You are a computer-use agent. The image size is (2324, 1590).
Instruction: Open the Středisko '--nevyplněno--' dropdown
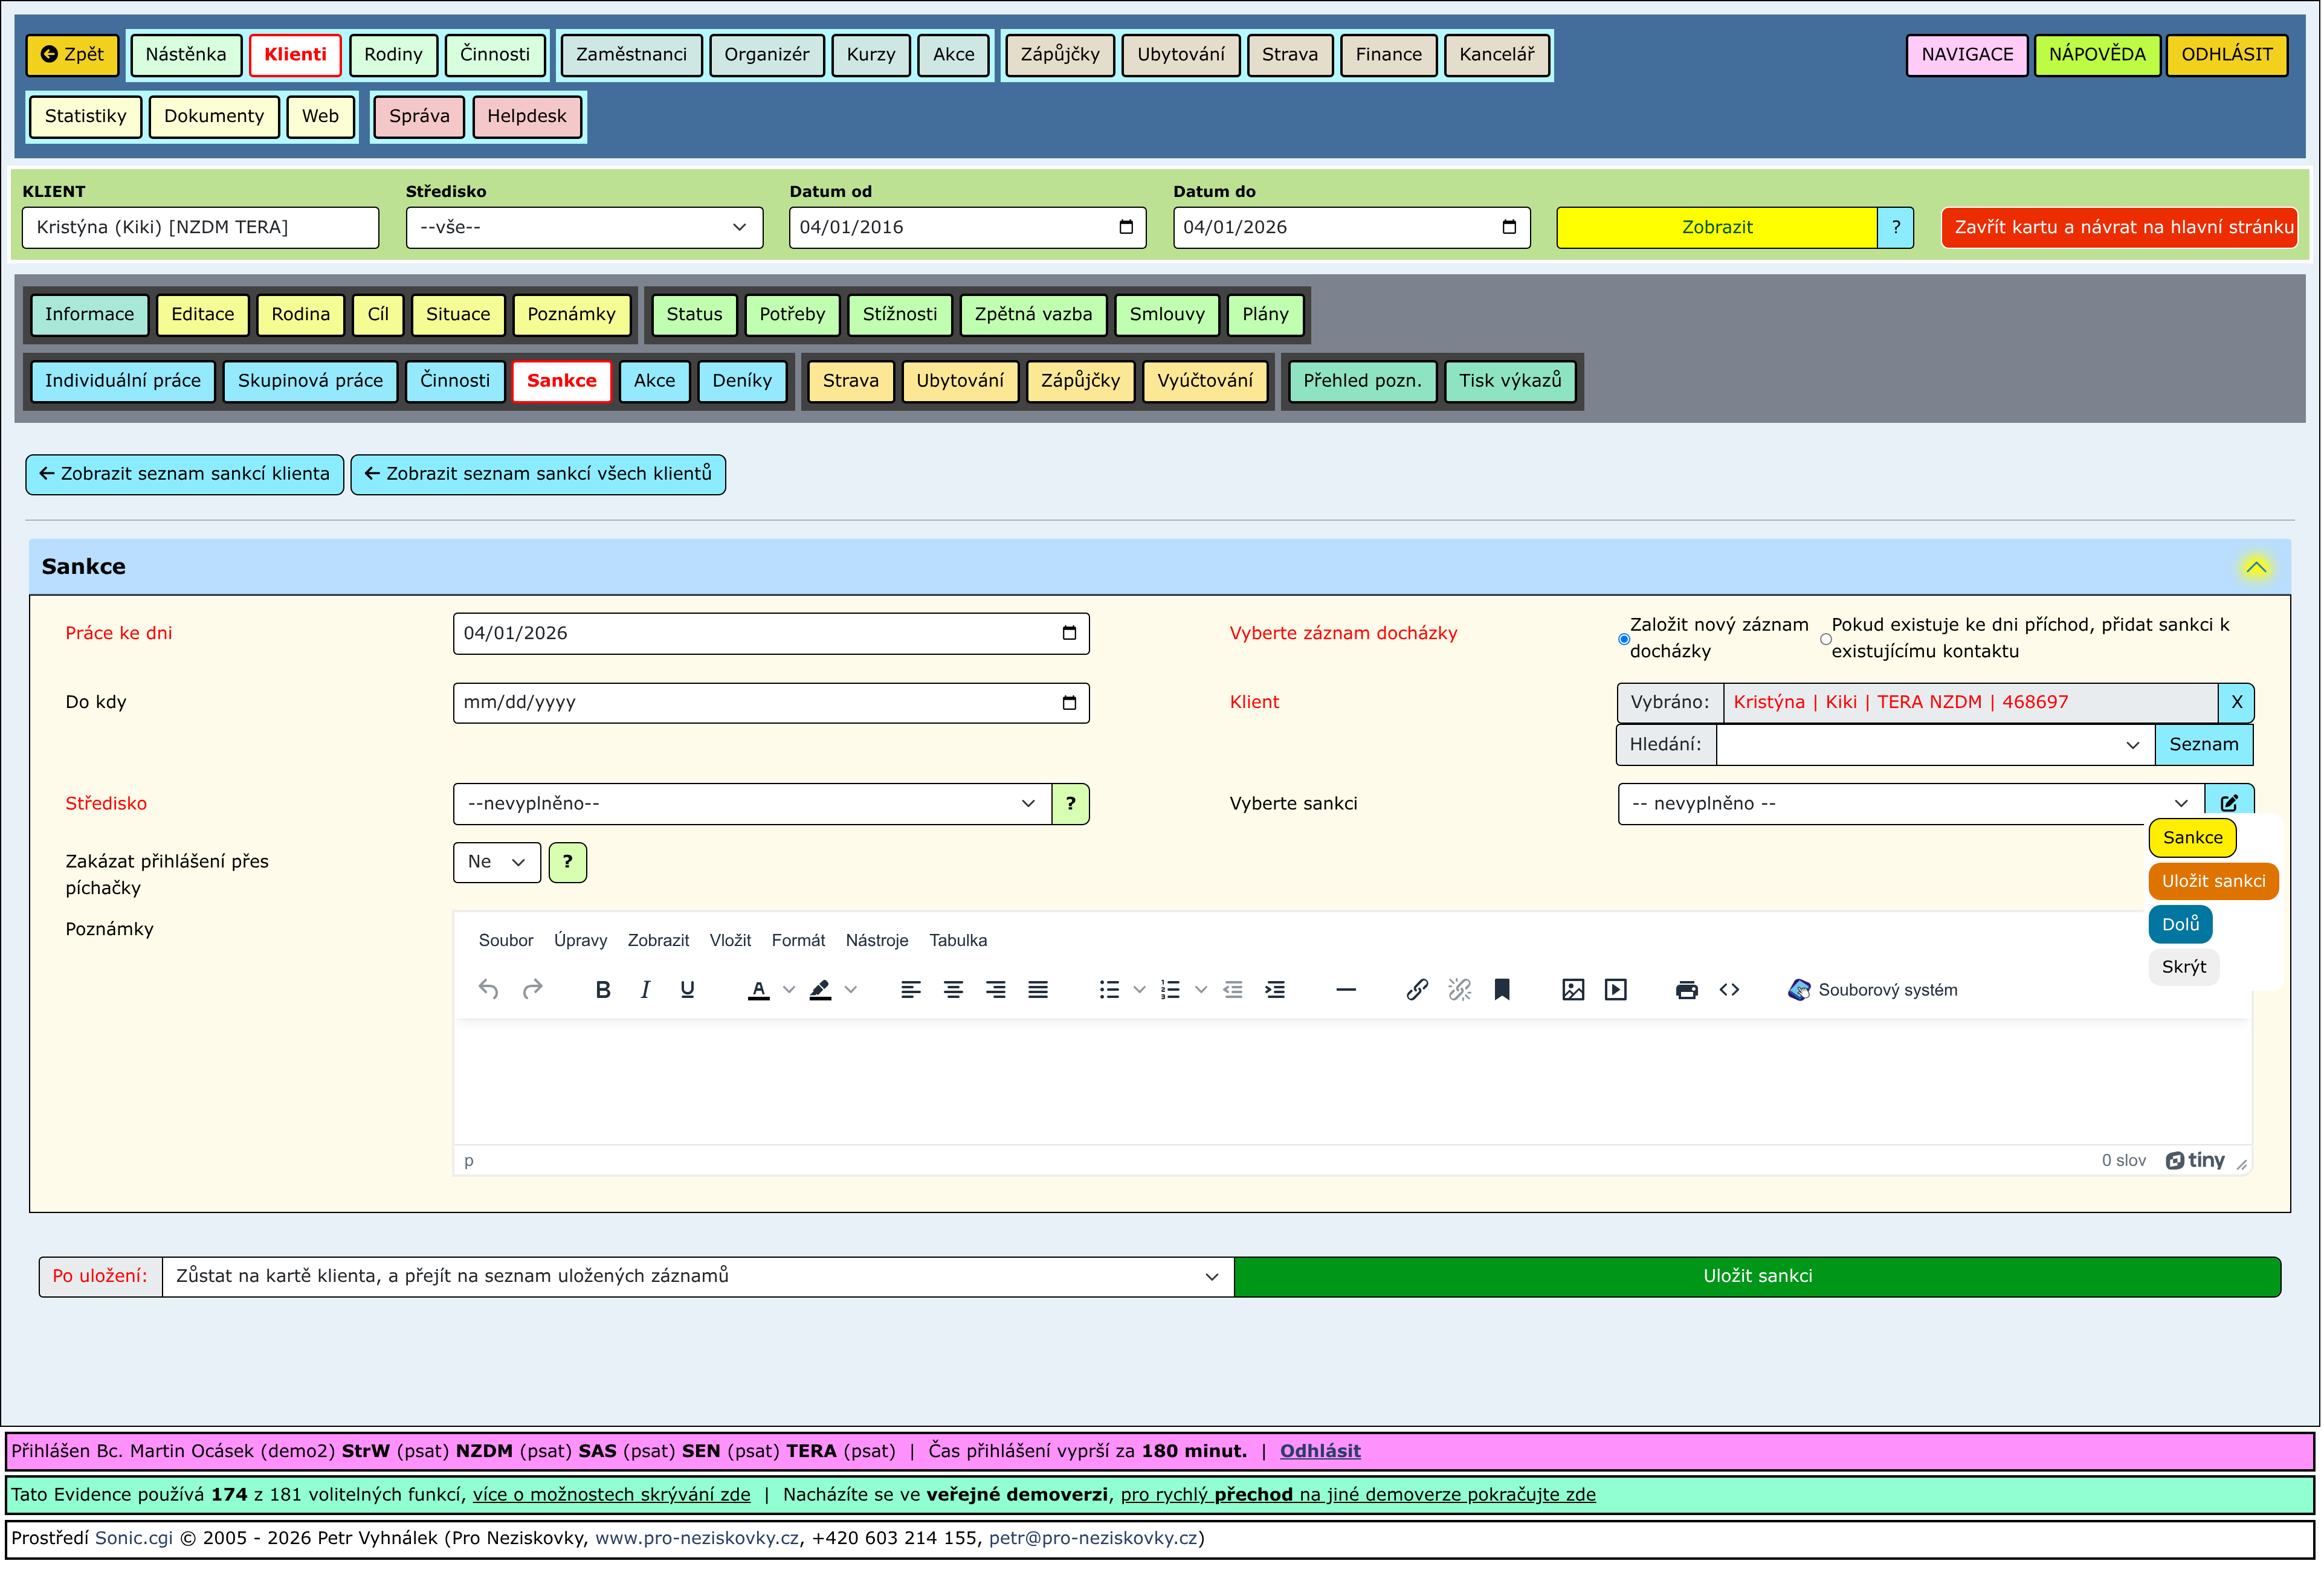752,804
